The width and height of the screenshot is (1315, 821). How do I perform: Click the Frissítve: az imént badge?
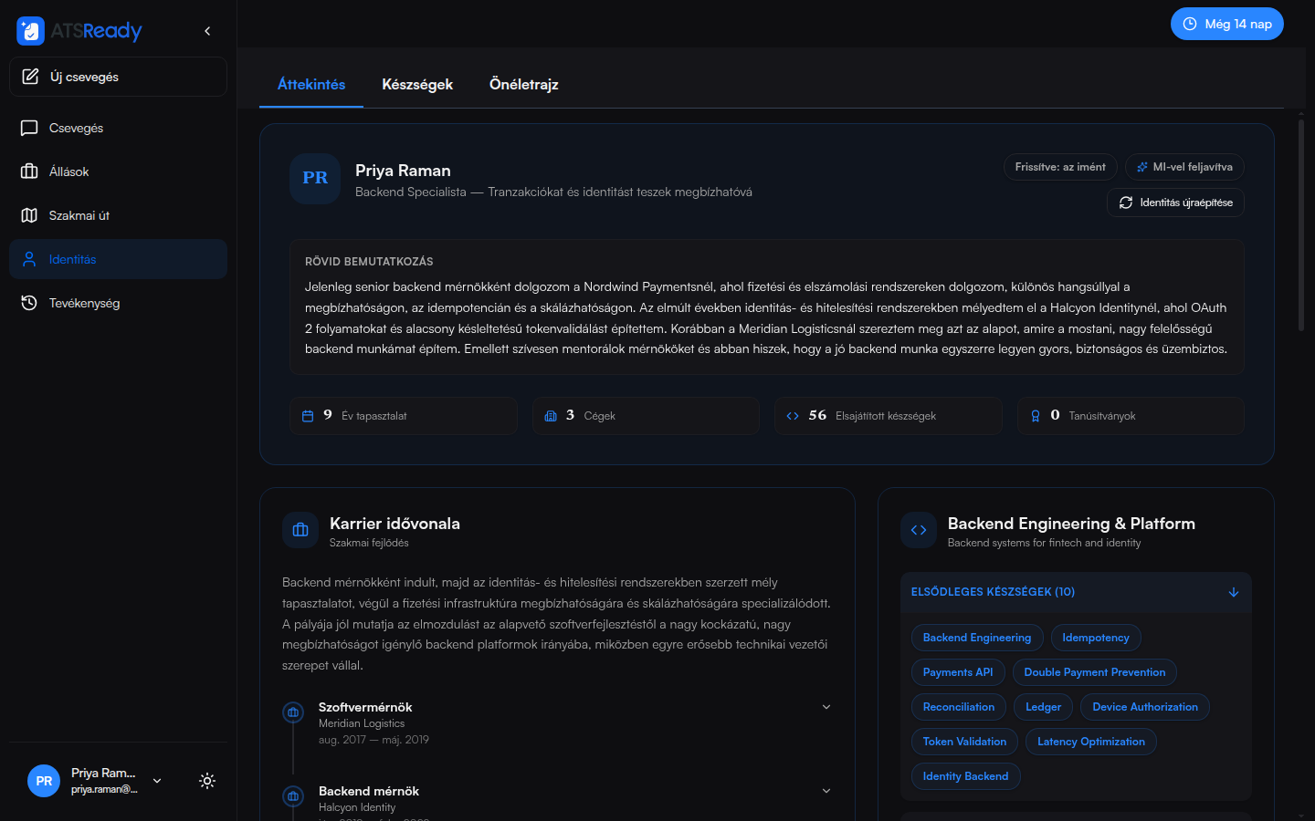pyautogui.click(x=1060, y=167)
